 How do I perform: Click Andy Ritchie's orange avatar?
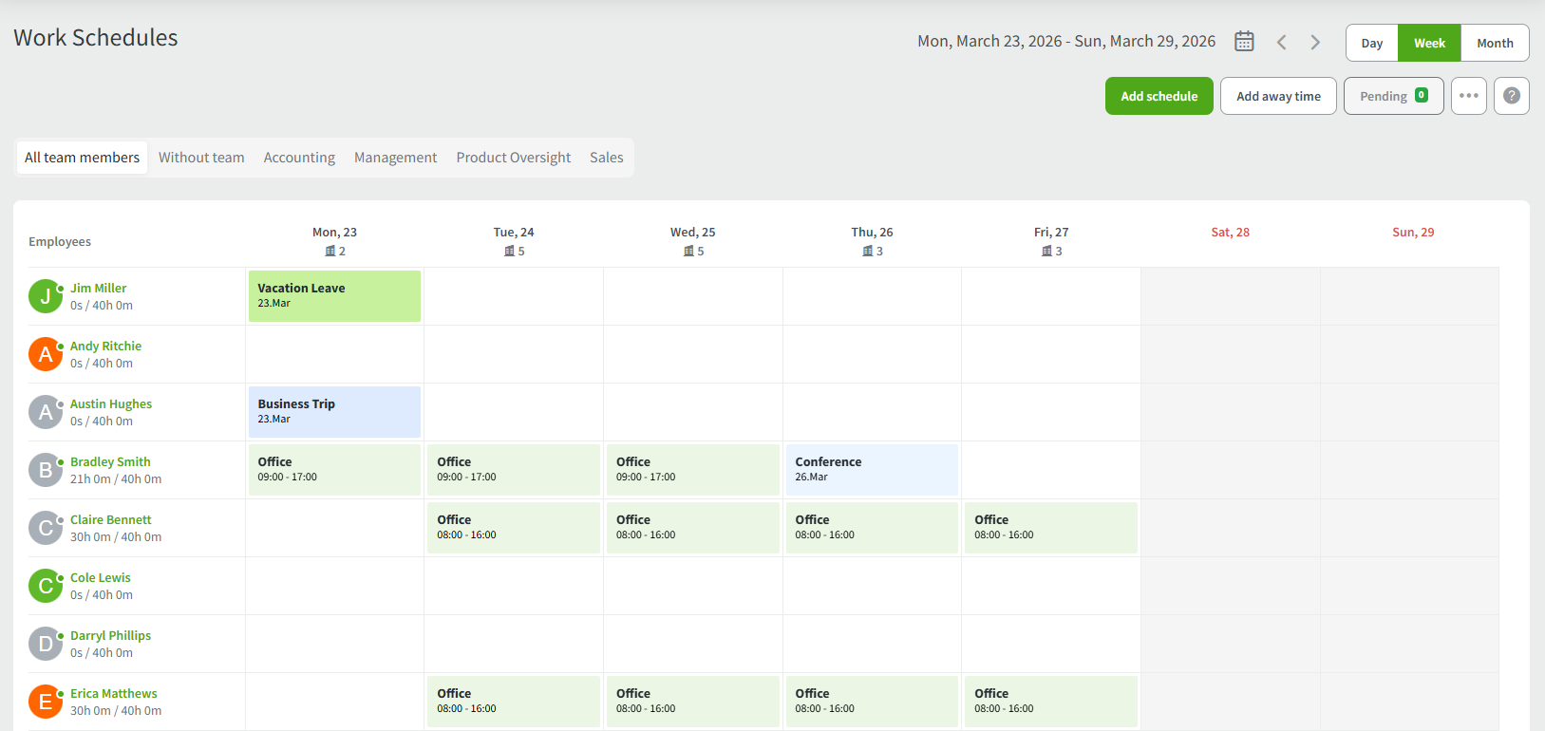(45, 354)
